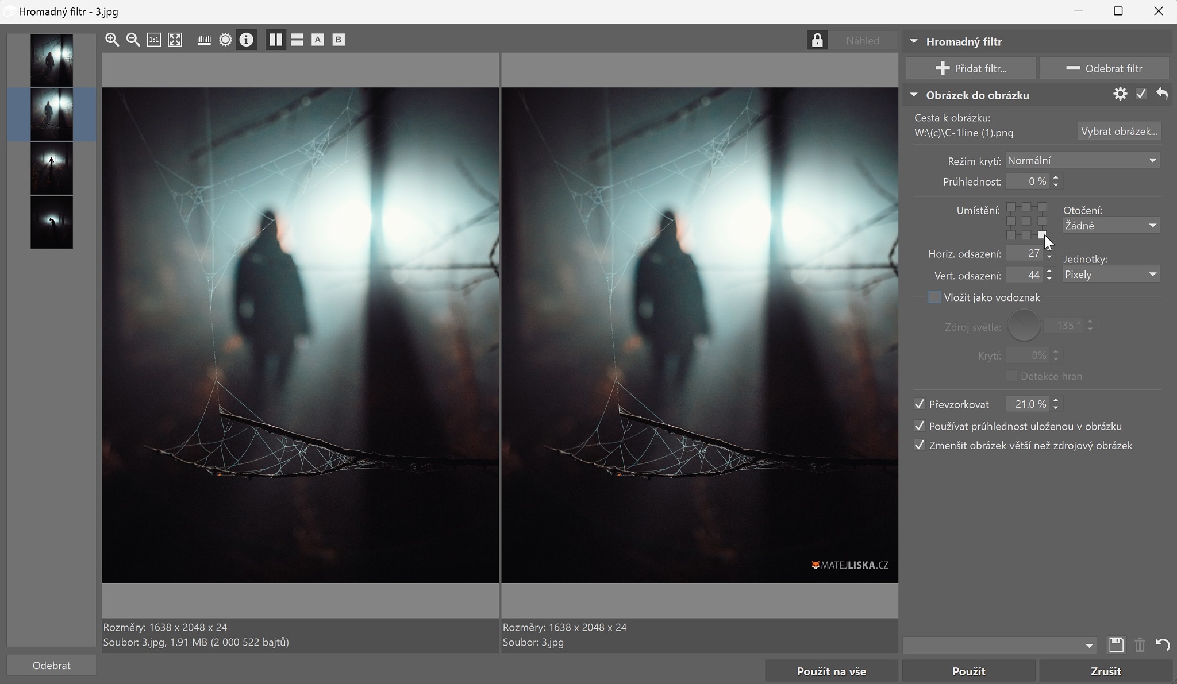Show only the B preview image

coord(339,40)
